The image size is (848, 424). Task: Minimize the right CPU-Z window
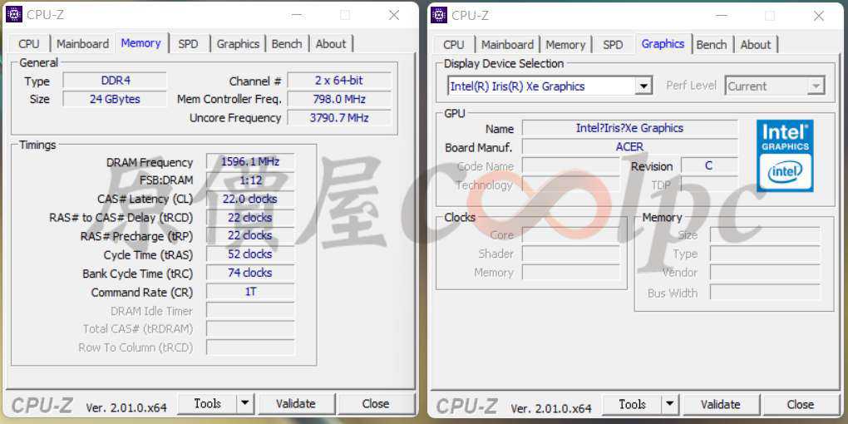click(x=721, y=15)
